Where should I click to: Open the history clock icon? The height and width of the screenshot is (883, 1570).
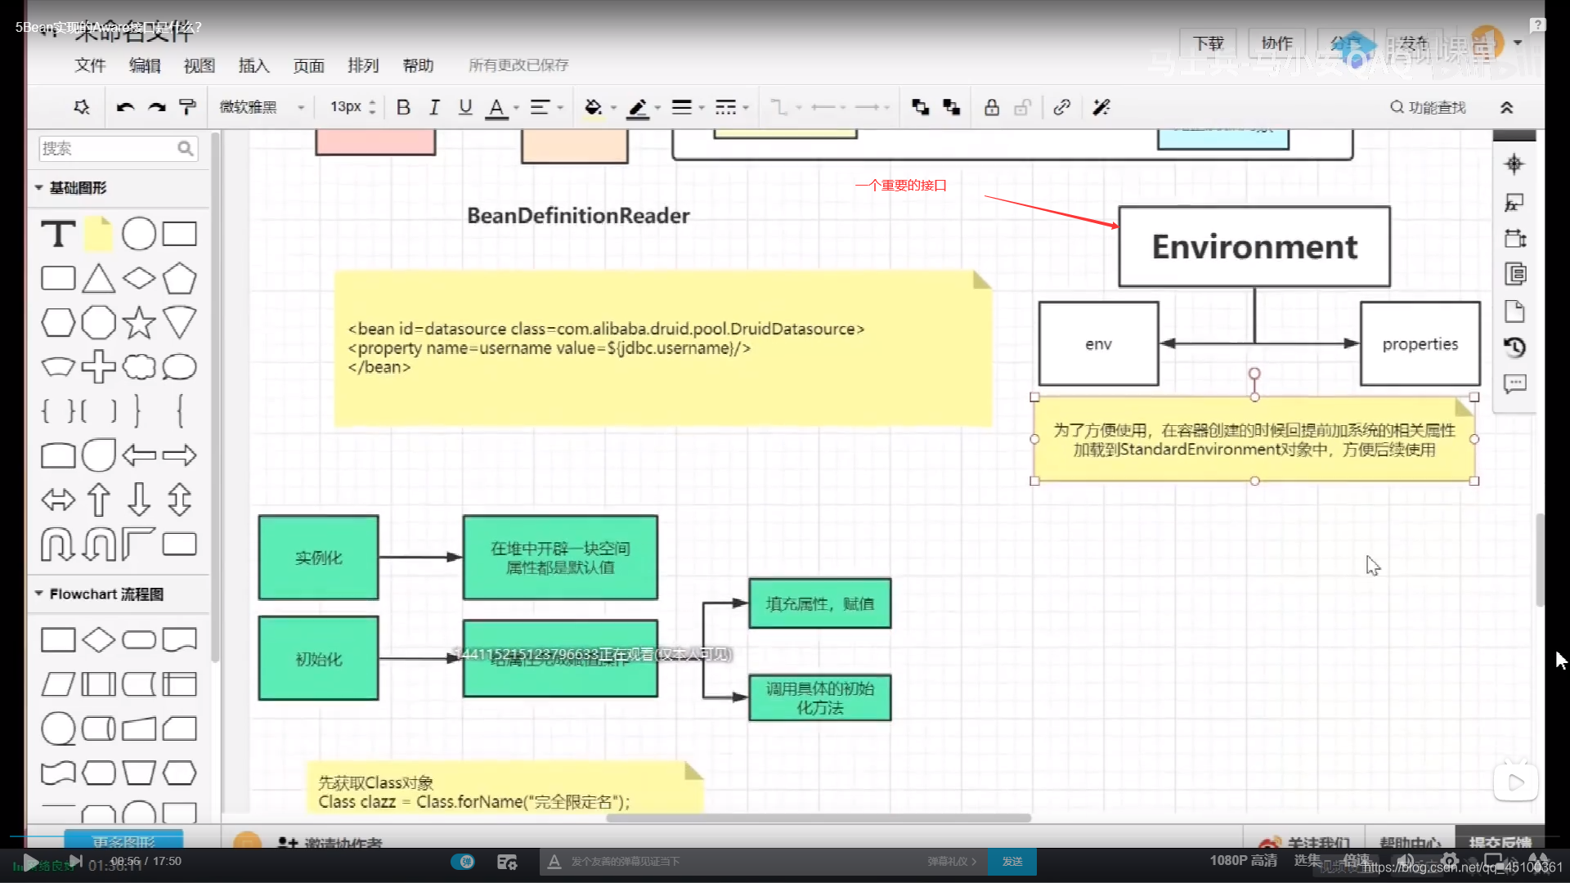coord(1514,347)
